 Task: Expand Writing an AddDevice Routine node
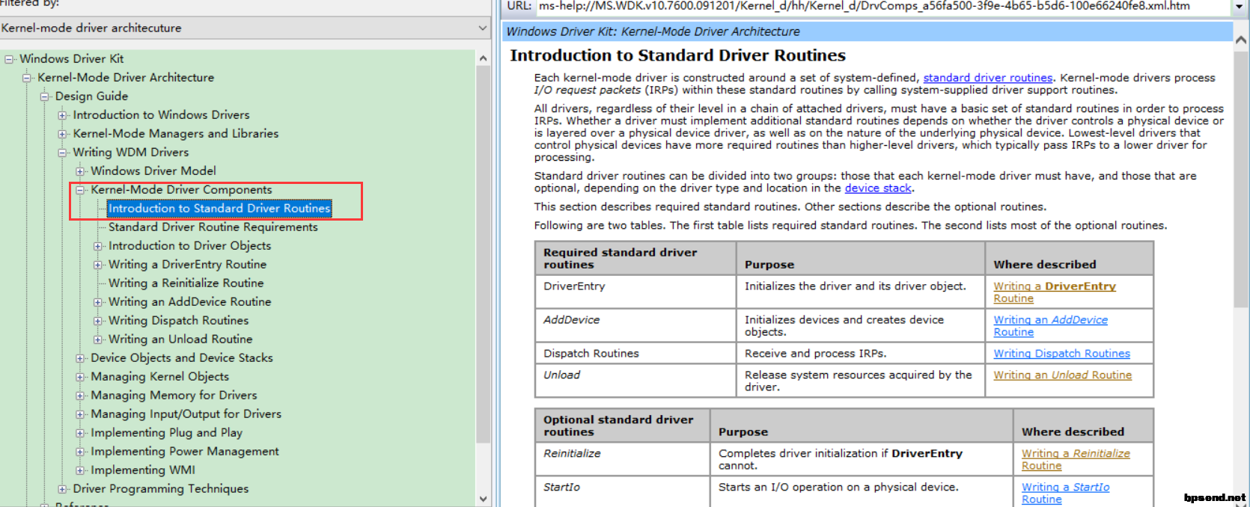(x=98, y=302)
